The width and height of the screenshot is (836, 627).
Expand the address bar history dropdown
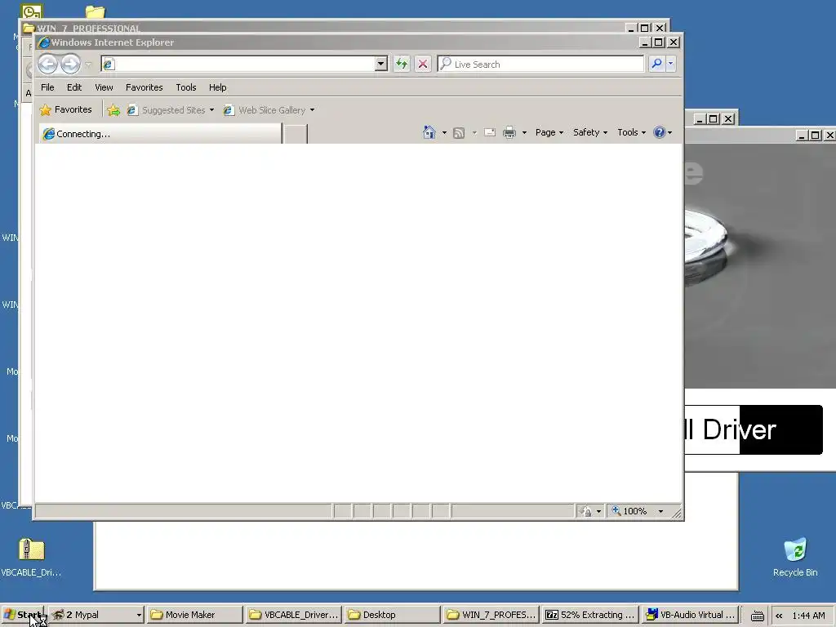(x=380, y=64)
